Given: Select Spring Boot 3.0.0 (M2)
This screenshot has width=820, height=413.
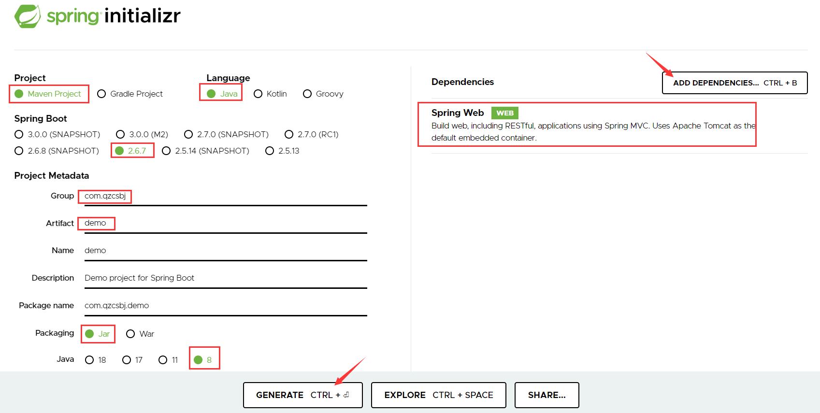Looking at the screenshot, I should [x=142, y=134].
